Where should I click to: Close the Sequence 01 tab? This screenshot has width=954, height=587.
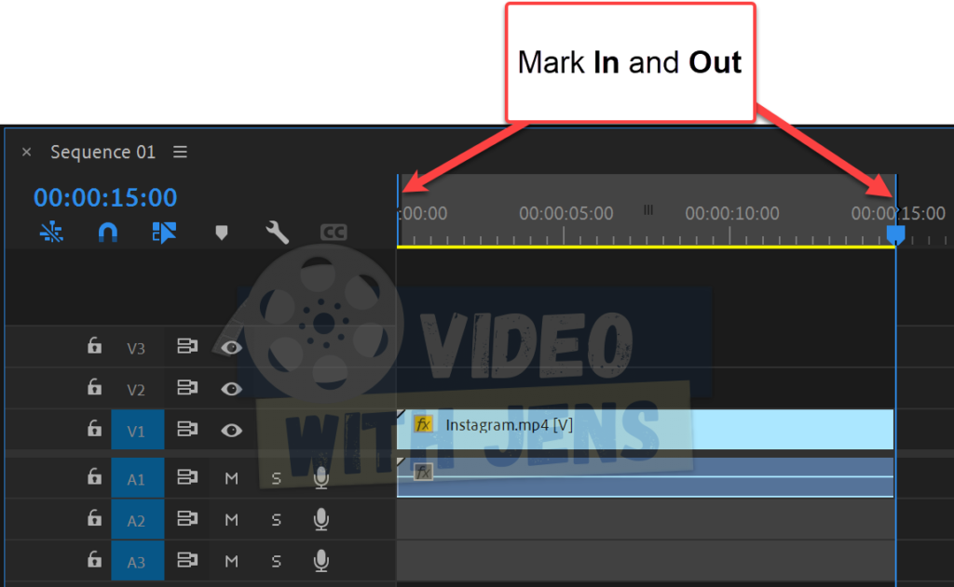[x=26, y=152]
